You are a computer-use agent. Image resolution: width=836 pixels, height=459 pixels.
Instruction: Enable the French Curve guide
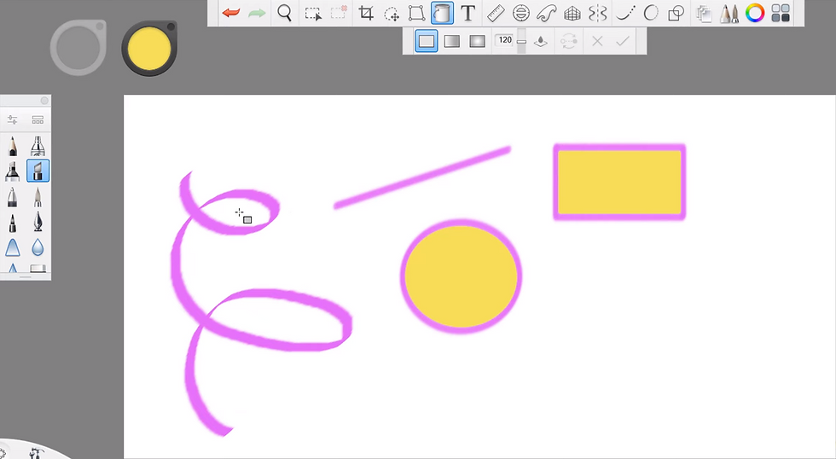[x=547, y=13]
